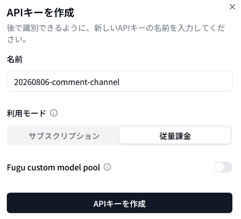Choose the subscription segment in the mode selector
Viewport: 241px width, 219px height.
point(64,135)
